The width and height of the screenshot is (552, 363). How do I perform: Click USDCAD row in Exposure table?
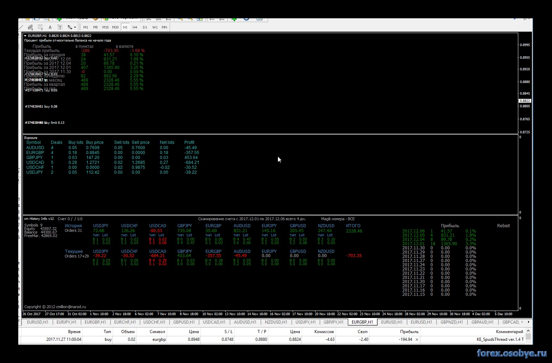point(112,163)
